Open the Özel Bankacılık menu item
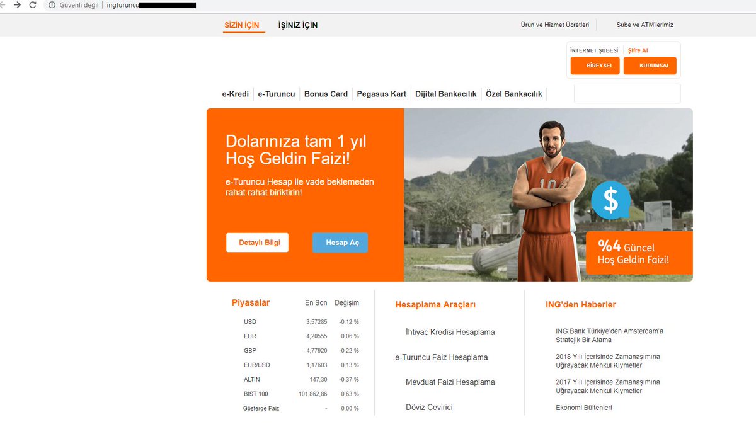 click(514, 94)
